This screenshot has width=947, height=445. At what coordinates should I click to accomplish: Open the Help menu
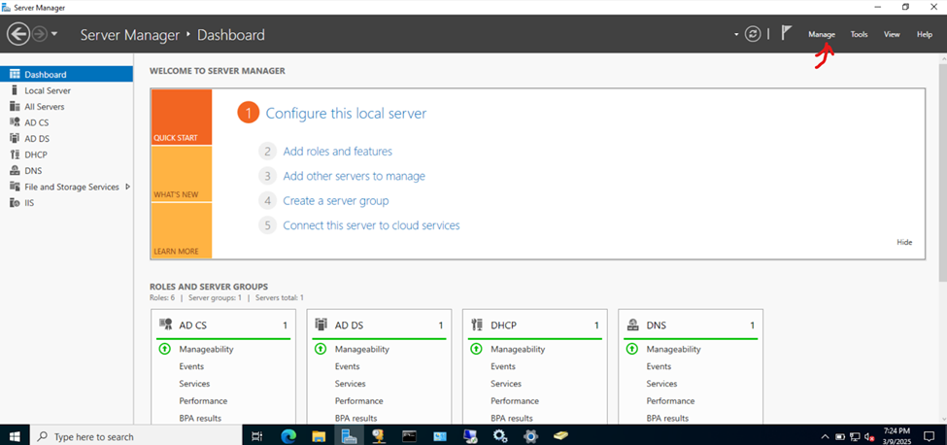pos(925,34)
